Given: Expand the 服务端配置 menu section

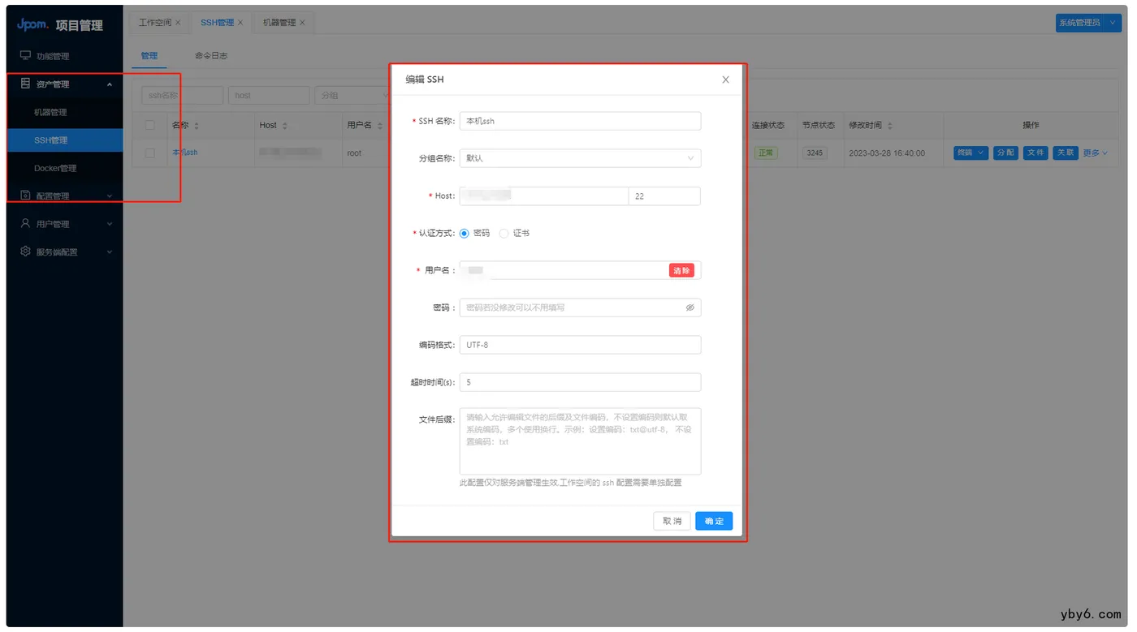Looking at the screenshot, I should pos(110,252).
